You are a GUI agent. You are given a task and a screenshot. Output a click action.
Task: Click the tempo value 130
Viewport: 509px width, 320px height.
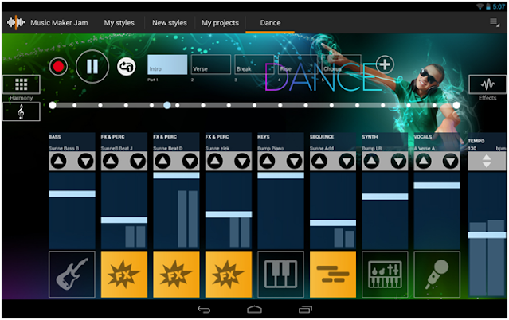tap(472, 148)
